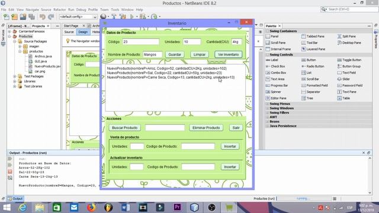Open the Tools menu

115,9
